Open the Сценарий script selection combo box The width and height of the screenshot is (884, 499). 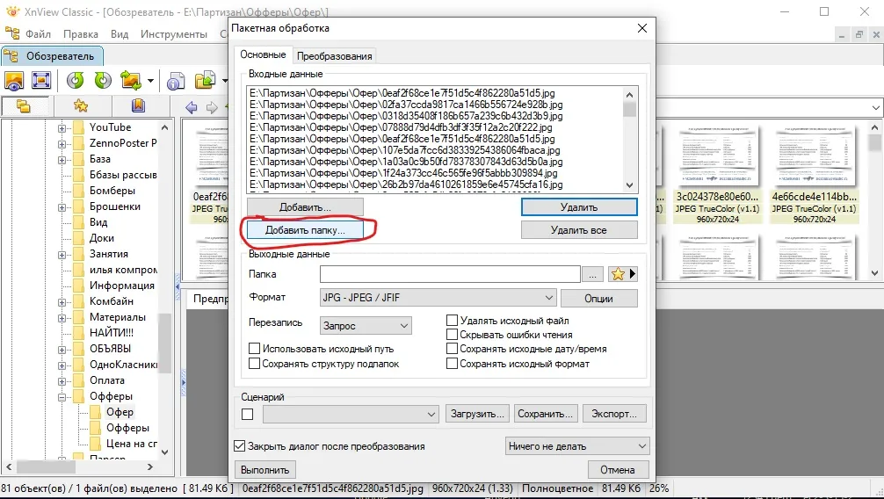pos(350,414)
